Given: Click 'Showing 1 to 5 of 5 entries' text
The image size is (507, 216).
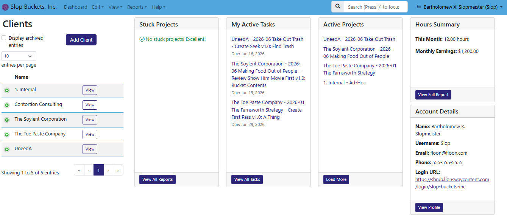Looking at the screenshot, I should coord(30,172).
